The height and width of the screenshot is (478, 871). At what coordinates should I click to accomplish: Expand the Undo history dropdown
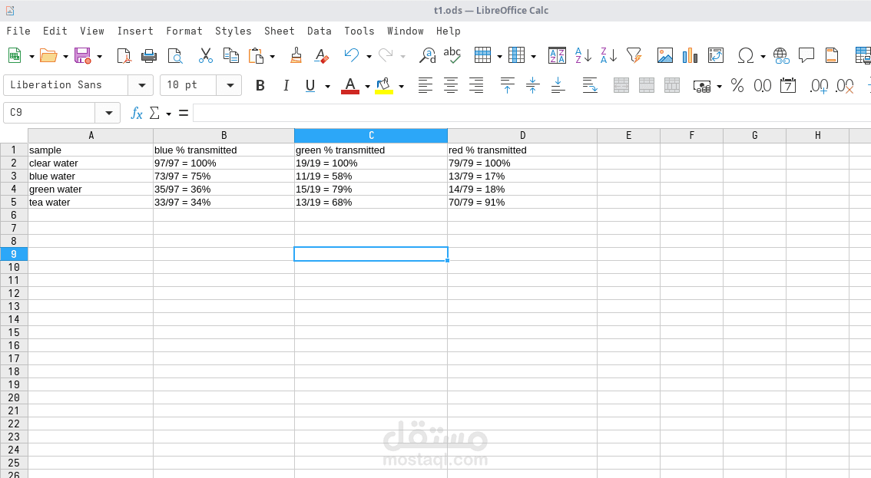tap(369, 56)
